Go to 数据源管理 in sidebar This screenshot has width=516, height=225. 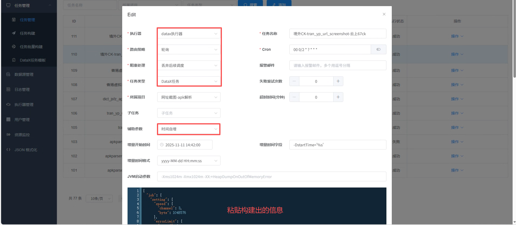point(24,74)
